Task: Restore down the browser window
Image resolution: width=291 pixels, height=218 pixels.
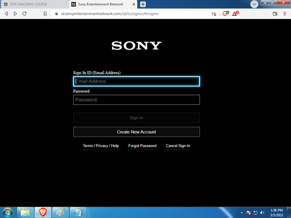Action: coord(272,2)
